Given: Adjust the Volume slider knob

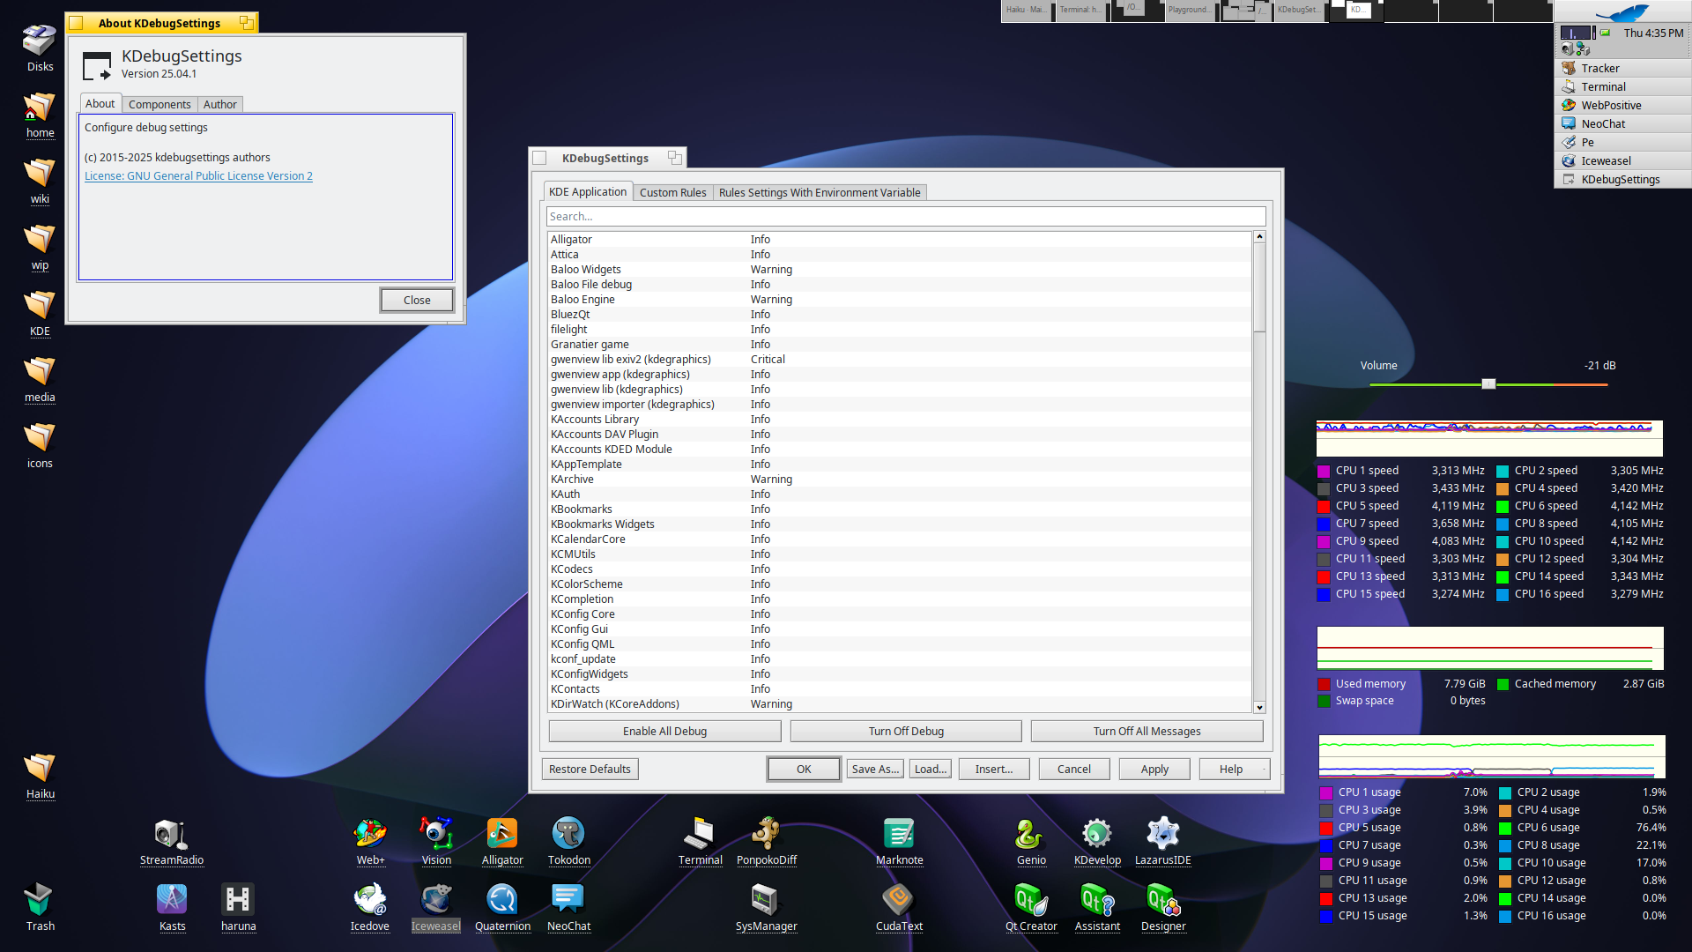Looking at the screenshot, I should coord(1488,384).
